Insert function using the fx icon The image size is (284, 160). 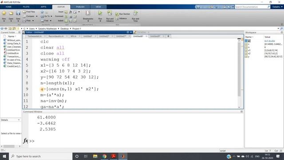pyautogui.click(x=71, y=12)
